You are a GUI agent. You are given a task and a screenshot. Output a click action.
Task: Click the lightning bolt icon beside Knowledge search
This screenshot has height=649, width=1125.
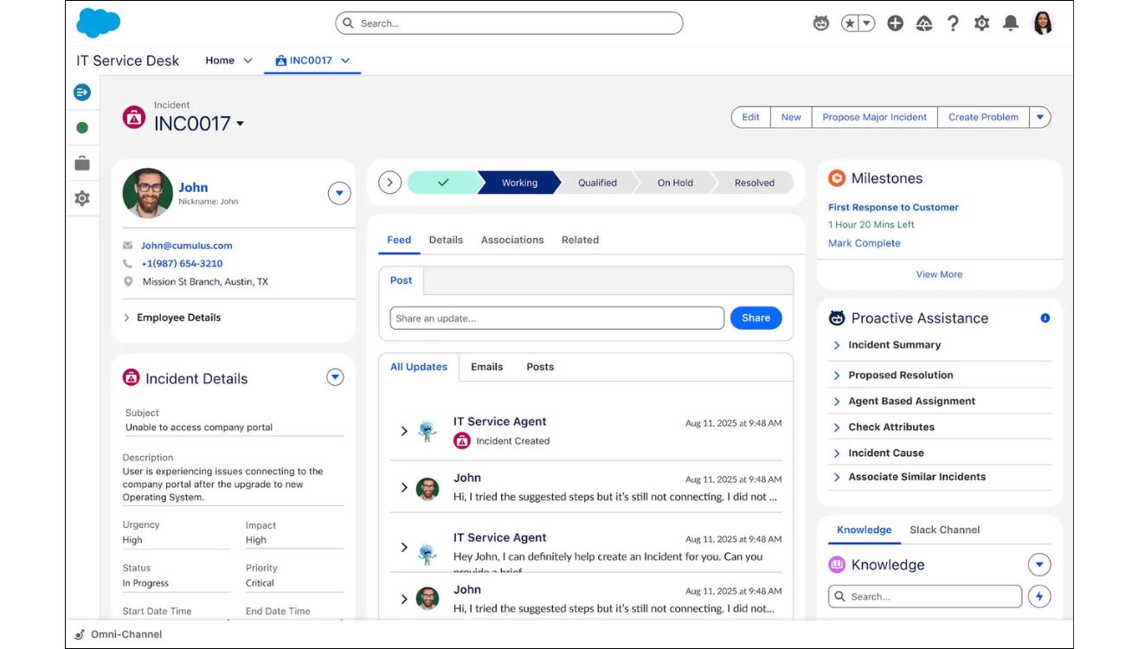click(1039, 596)
